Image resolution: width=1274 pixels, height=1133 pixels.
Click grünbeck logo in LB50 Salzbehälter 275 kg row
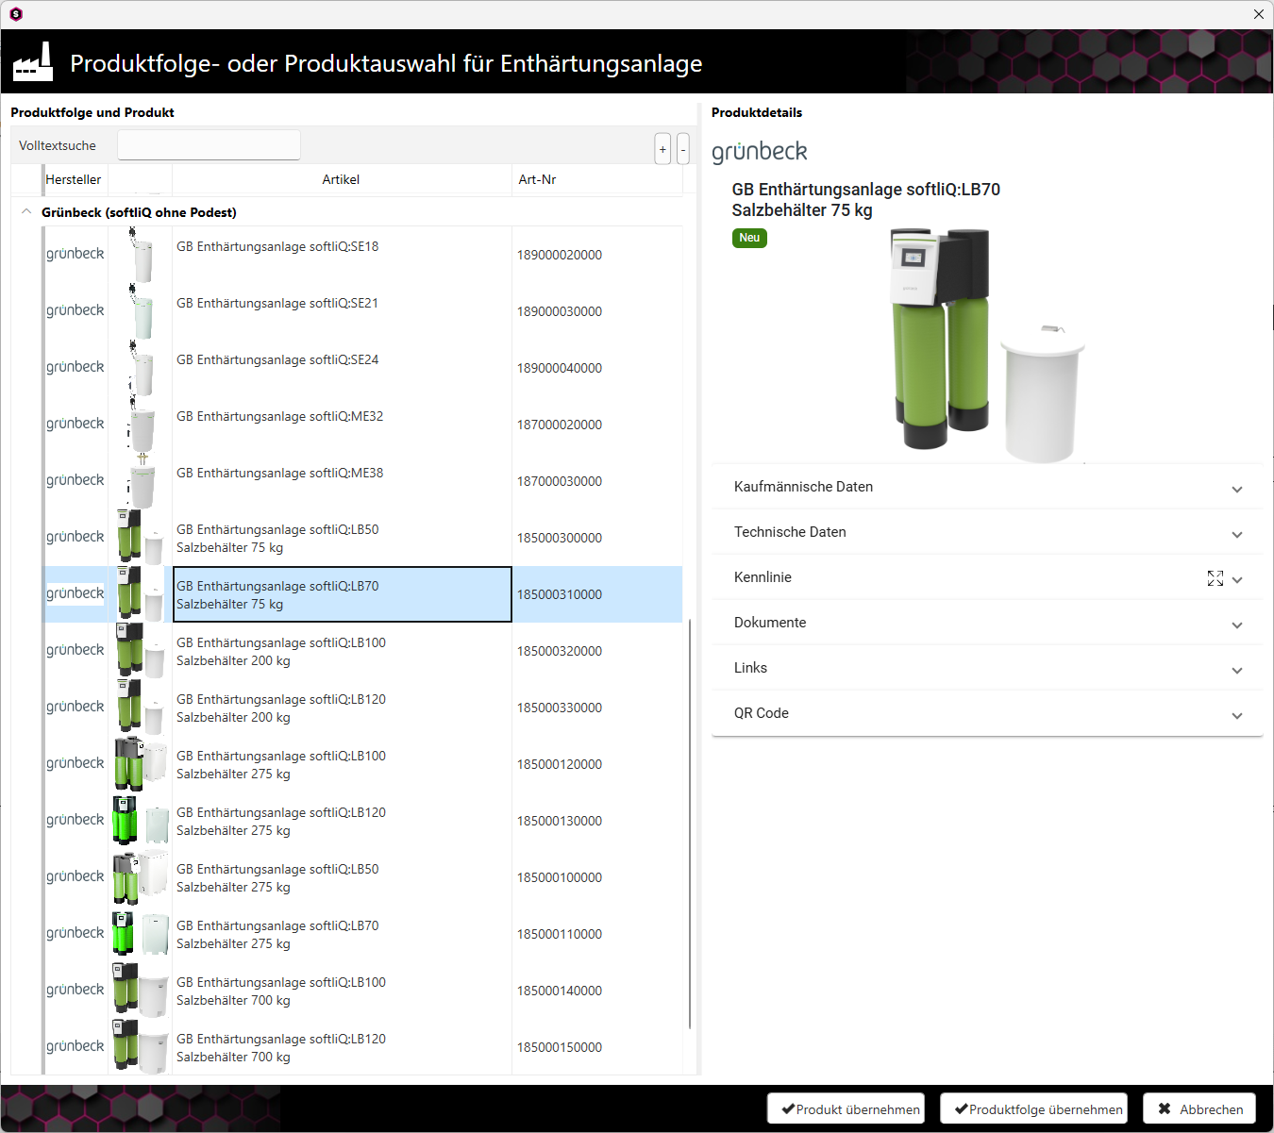(x=75, y=876)
